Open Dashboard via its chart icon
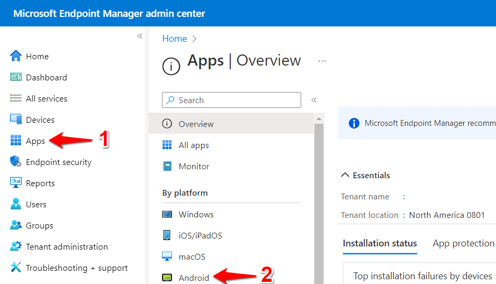This screenshot has width=496, height=284. pos(16,77)
